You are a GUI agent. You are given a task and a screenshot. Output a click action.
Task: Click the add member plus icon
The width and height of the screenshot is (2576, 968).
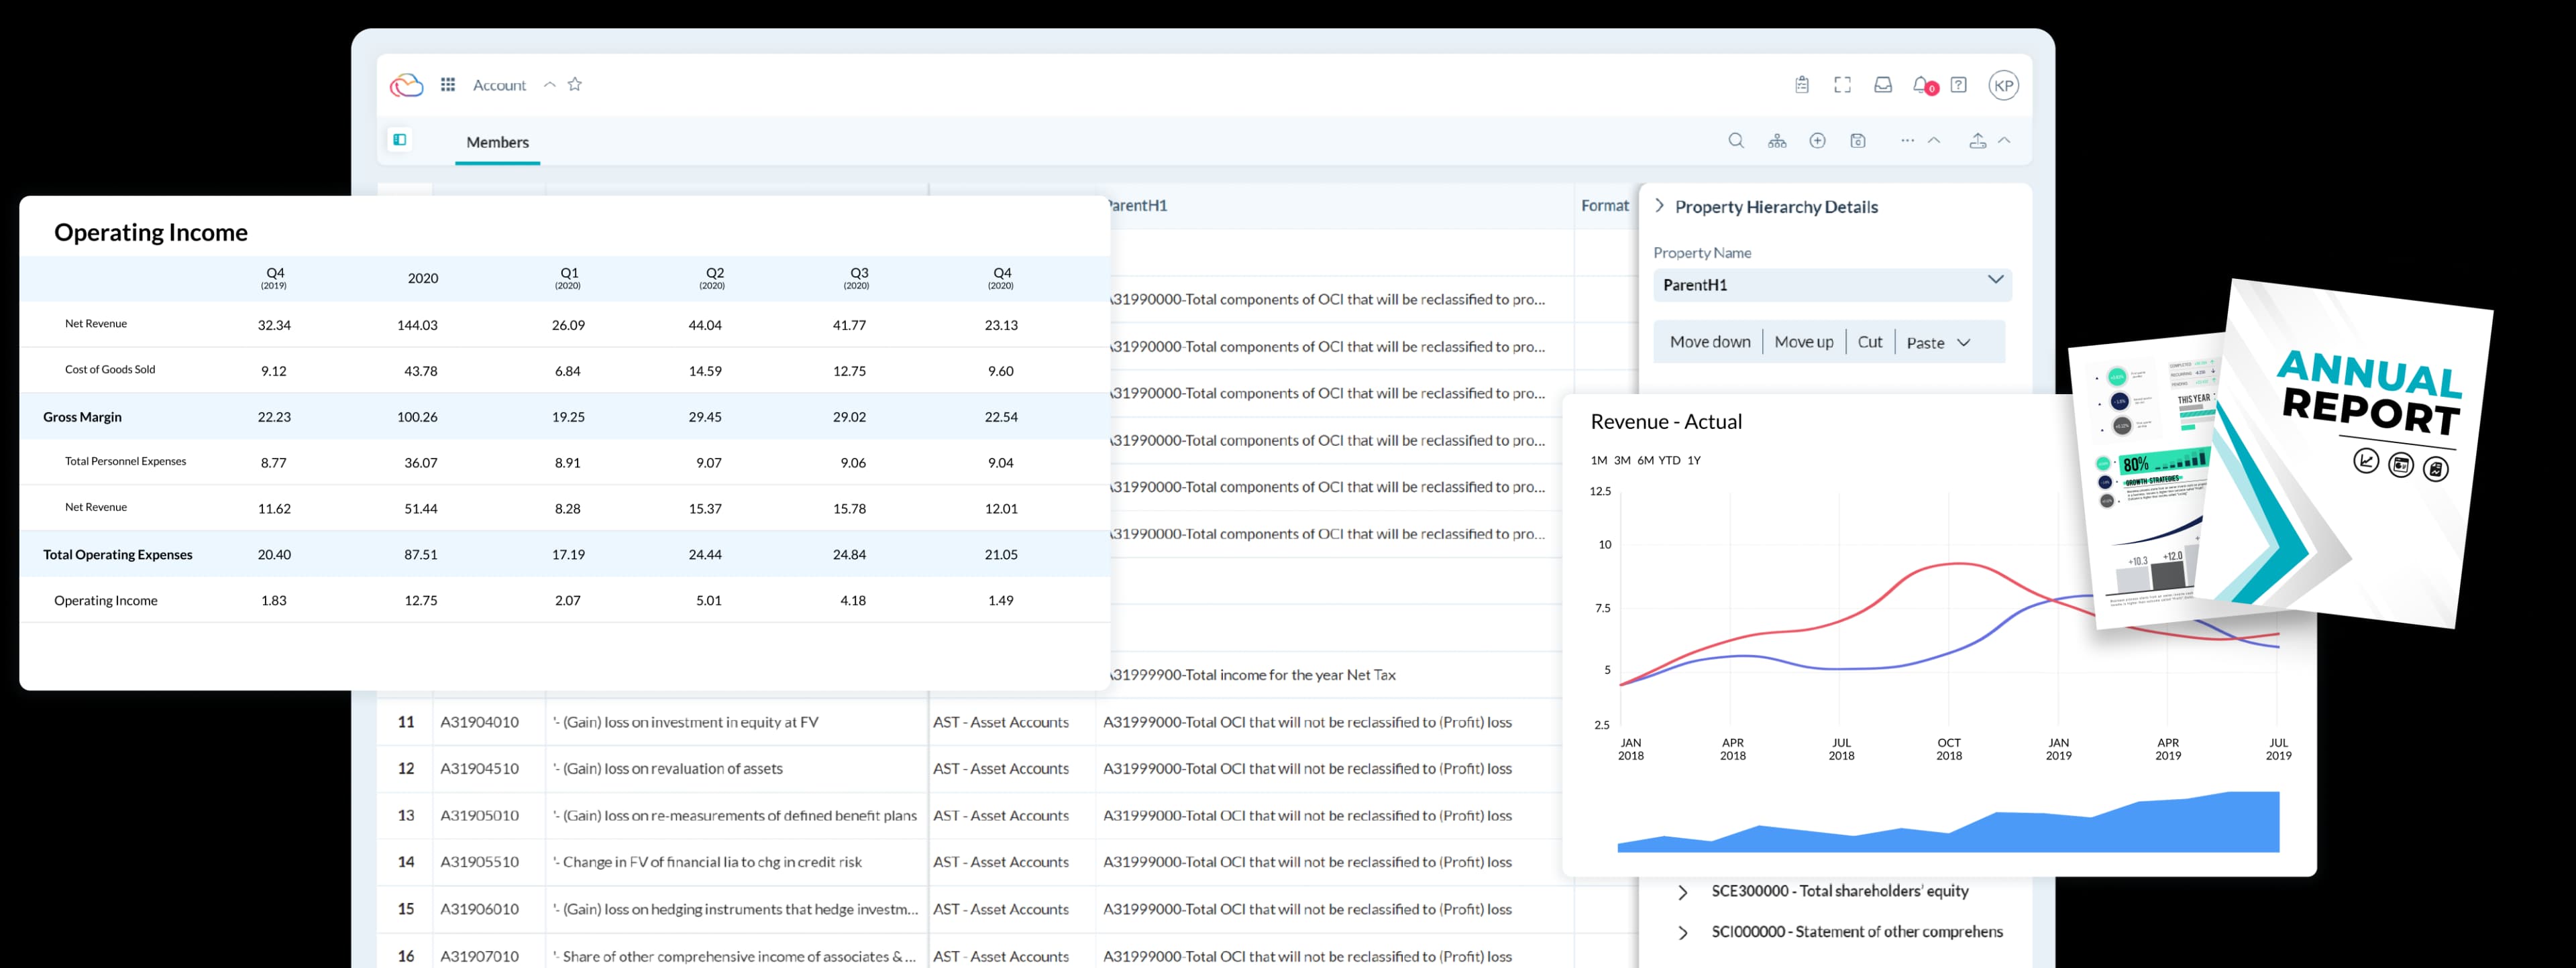click(1817, 141)
